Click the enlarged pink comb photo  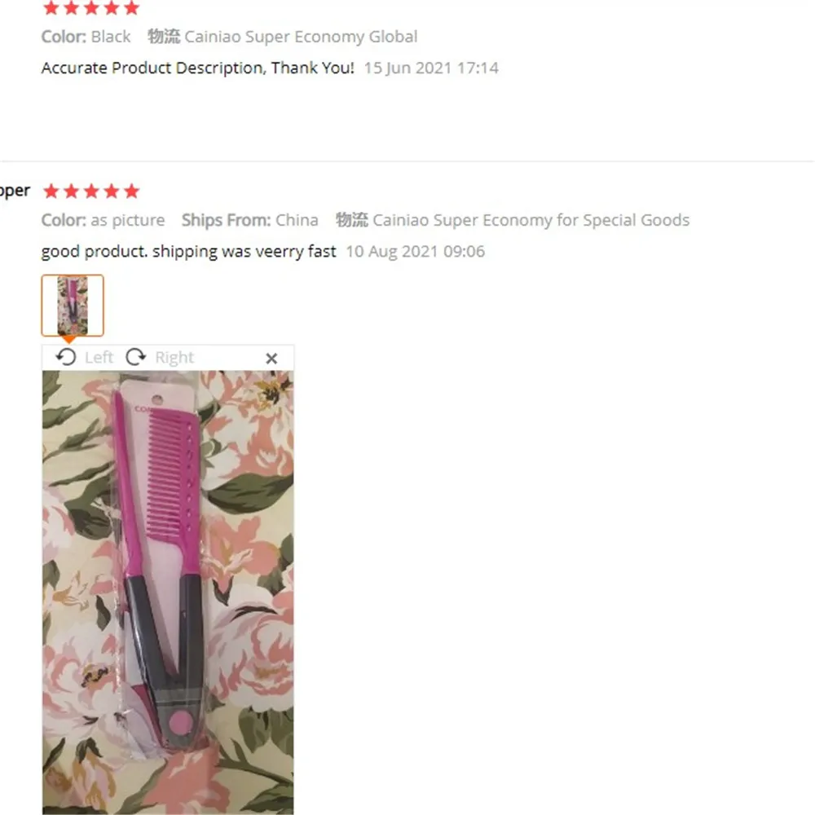click(168, 593)
